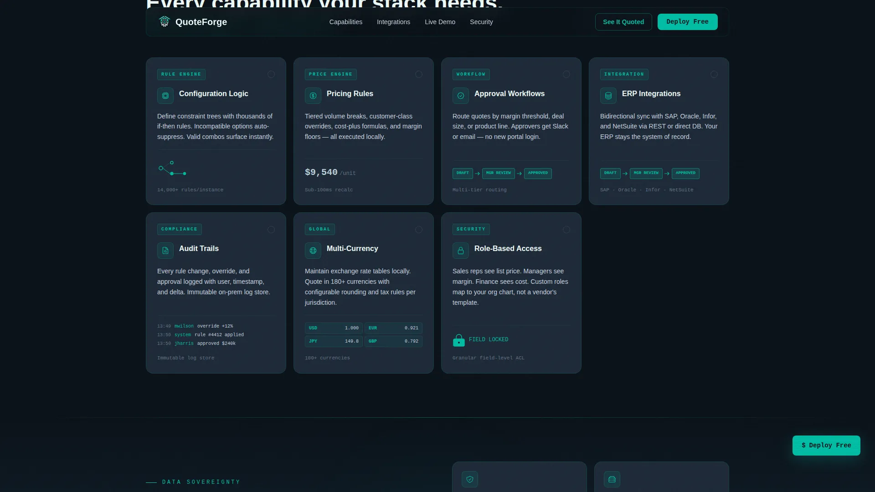
Task: Click the Configuration Logic chip icon
Action: click(165, 96)
